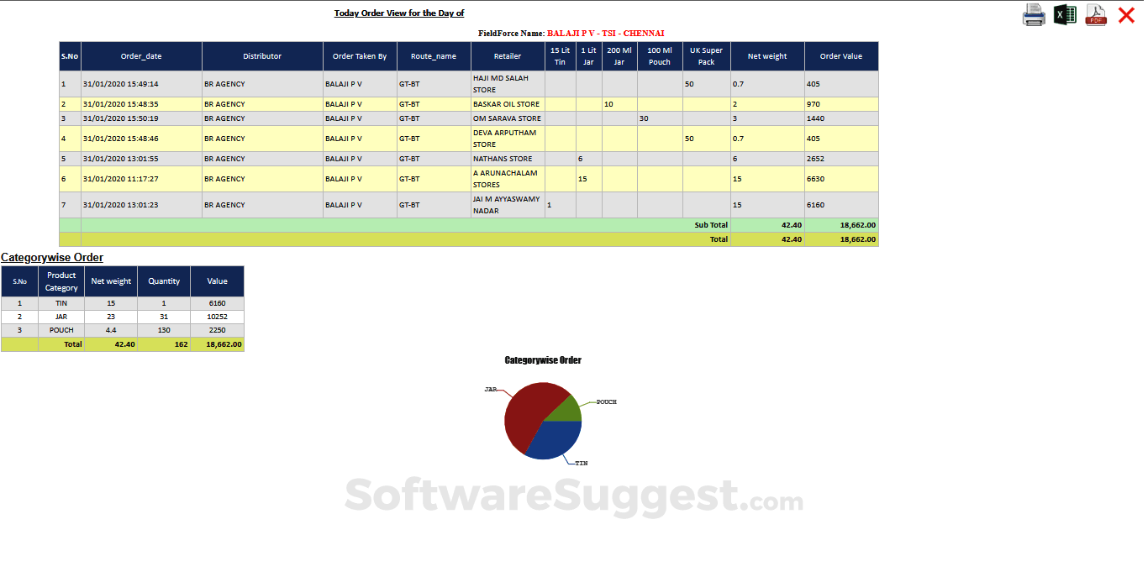This screenshot has height=577, width=1148.
Task: Click the Retailer column header
Action: [x=508, y=55]
